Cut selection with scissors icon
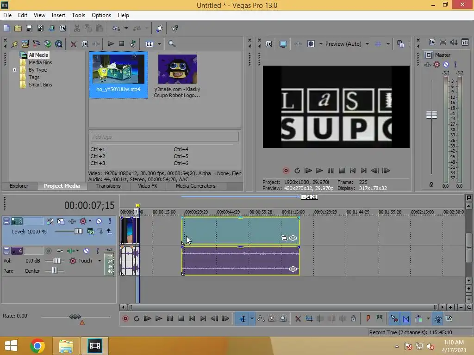474x355 pixels. [x=77, y=28]
